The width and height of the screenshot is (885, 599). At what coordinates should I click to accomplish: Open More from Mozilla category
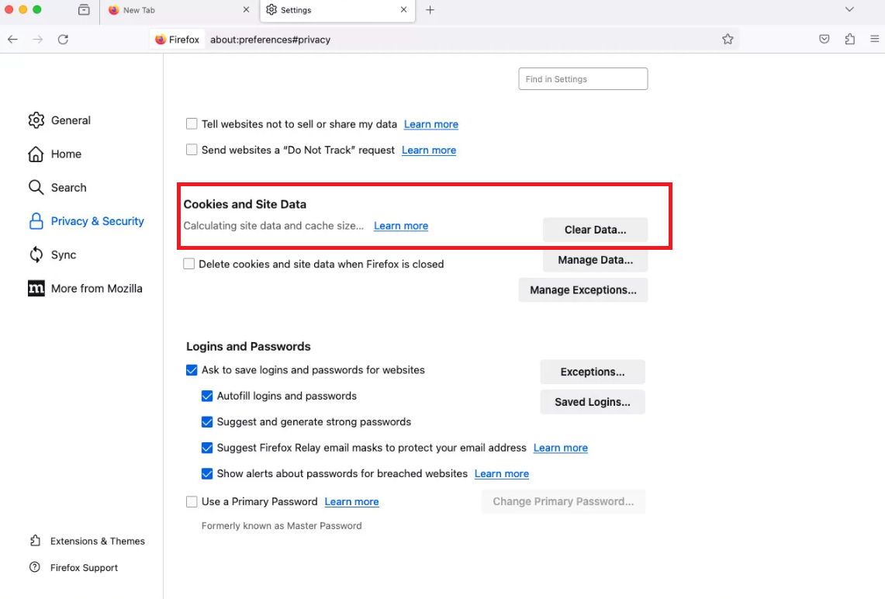[85, 289]
